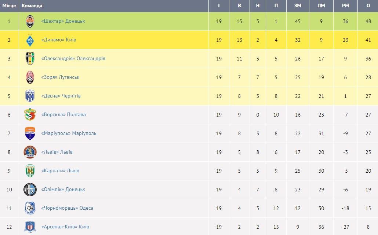
Task: Click the Mariupol team crest
Action: point(30,133)
